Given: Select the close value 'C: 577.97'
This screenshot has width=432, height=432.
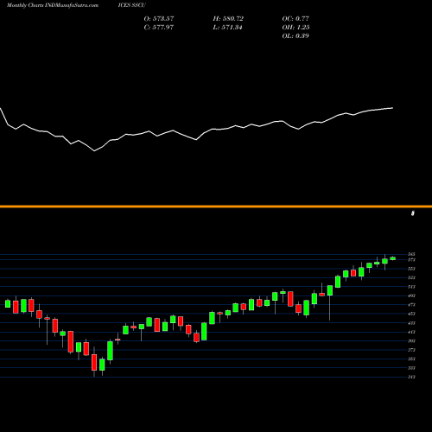Looking at the screenshot, I should tap(159, 28).
